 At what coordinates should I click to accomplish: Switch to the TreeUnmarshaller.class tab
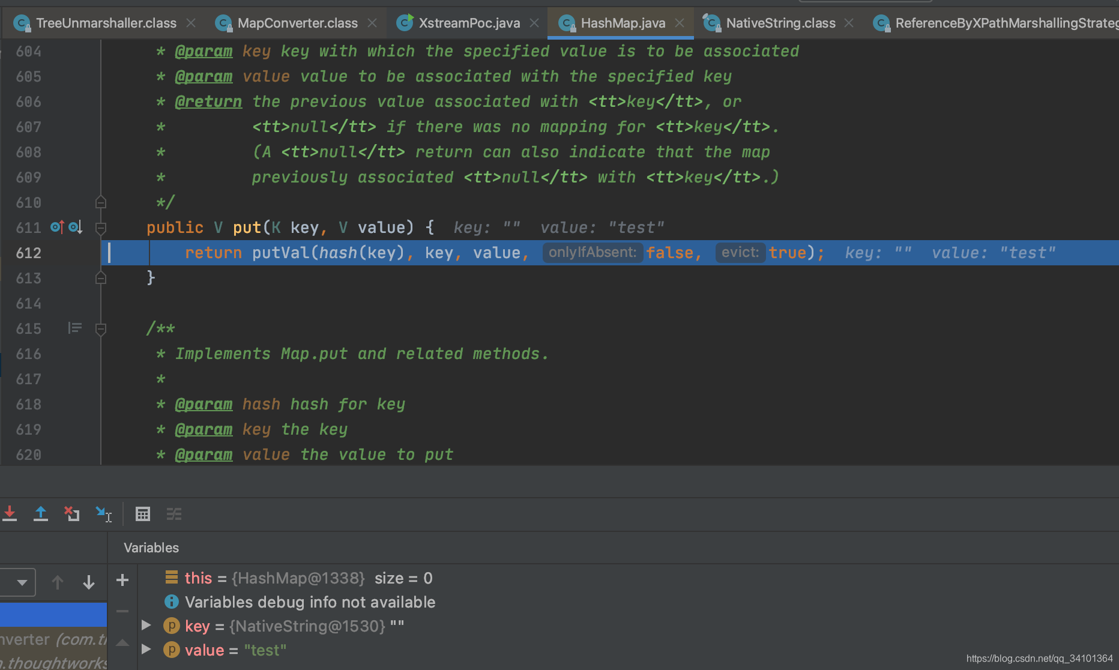point(106,23)
